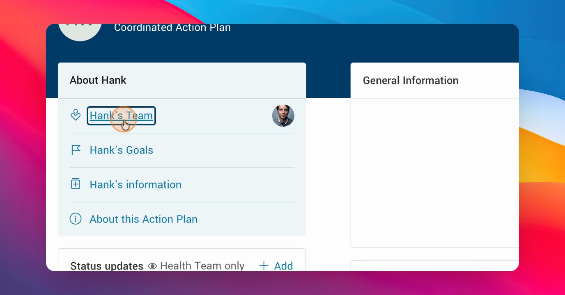Open Hank's Goals

coord(122,150)
